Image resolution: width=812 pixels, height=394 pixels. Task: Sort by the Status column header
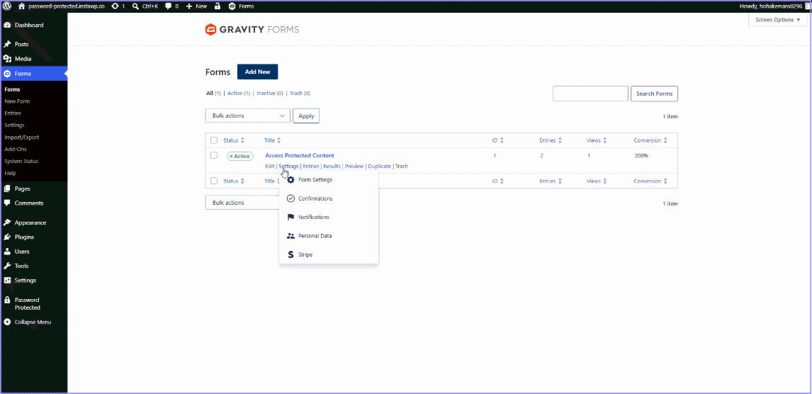click(x=234, y=140)
